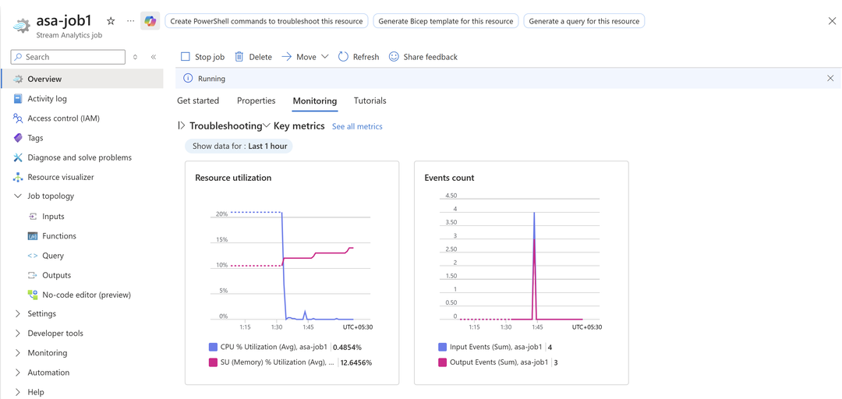Click the 12.6456% memory utilization value
This screenshot has height=399, width=842.
pos(357,362)
